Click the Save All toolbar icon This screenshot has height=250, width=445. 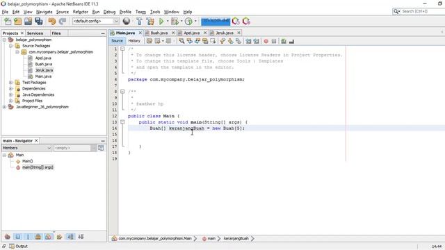pos(39,22)
